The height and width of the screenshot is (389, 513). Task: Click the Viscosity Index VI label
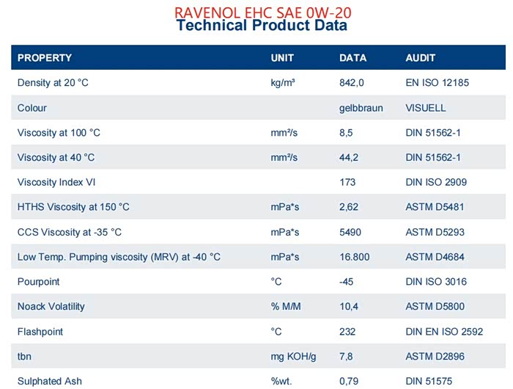coord(56,182)
